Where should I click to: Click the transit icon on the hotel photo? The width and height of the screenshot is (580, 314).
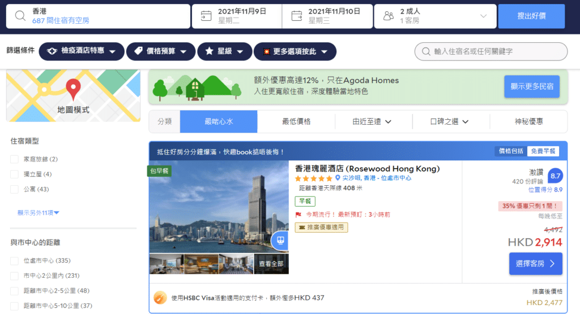click(x=280, y=241)
